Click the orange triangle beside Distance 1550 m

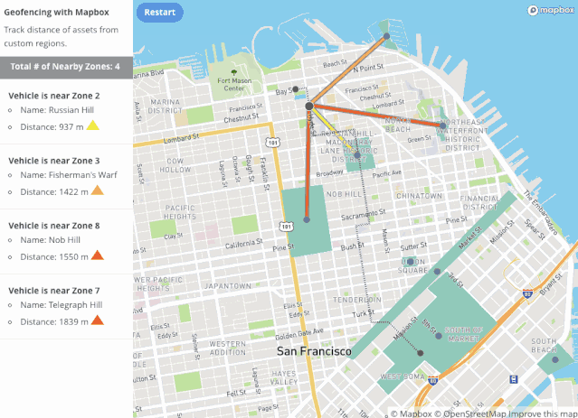(98, 255)
